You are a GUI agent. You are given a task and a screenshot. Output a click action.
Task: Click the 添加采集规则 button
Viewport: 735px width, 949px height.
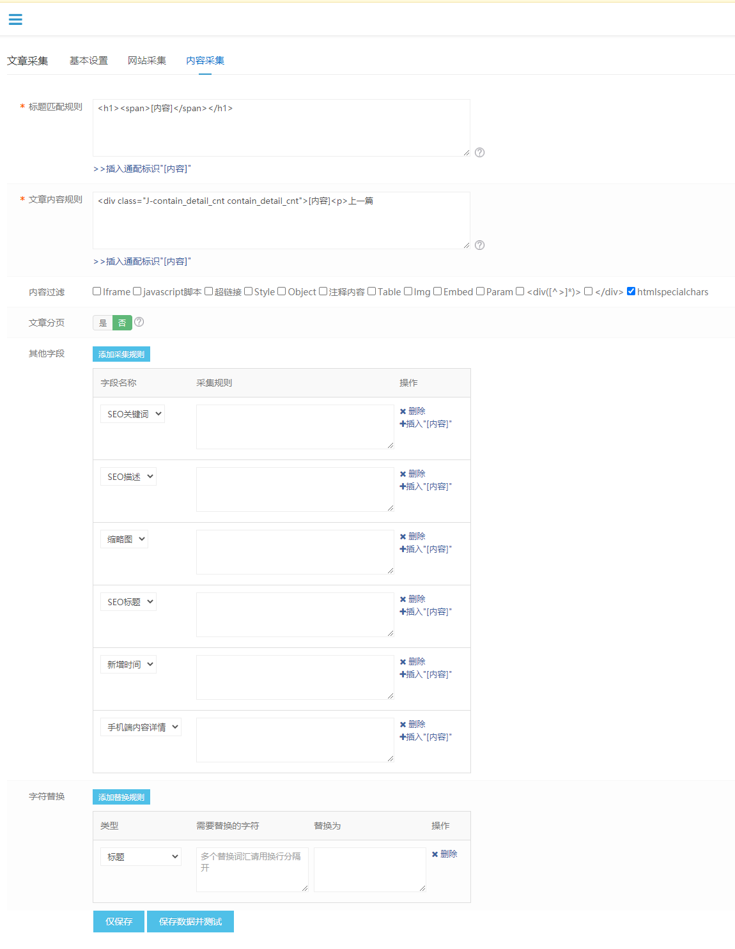coord(121,354)
